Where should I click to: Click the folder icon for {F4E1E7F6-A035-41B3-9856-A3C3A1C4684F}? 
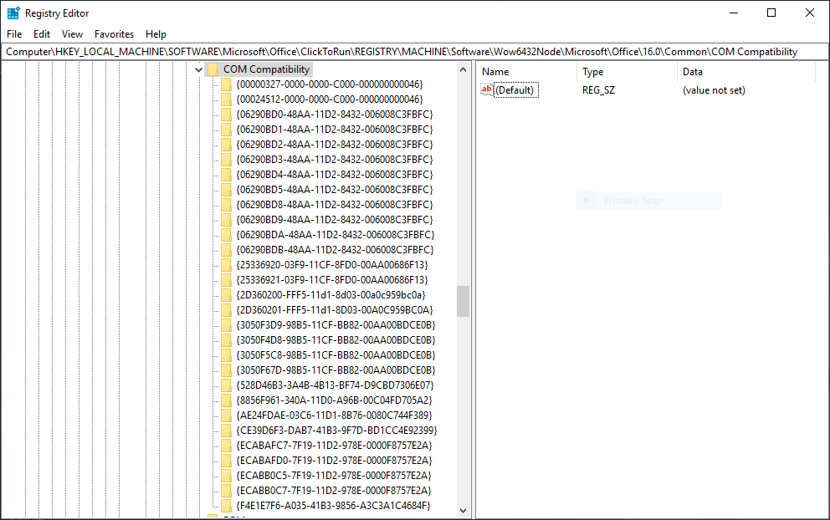click(227, 505)
